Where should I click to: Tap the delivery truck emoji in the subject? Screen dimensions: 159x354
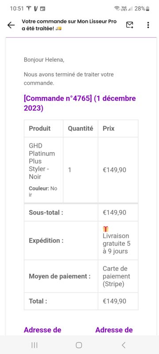click(x=58, y=29)
